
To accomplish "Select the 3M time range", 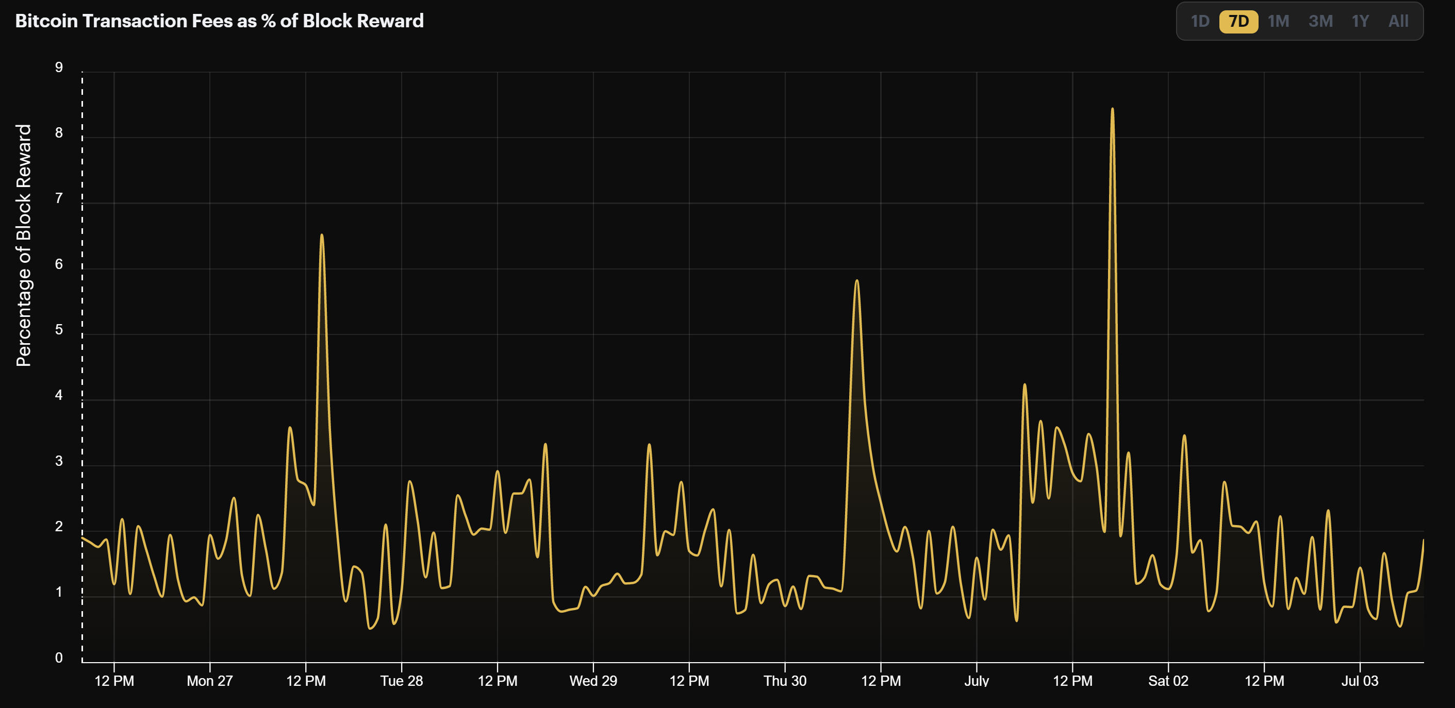I will [x=1320, y=22].
